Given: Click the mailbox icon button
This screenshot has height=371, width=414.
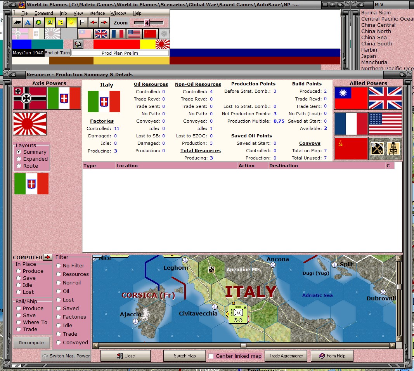Looking at the screenshot, I should click(78, 44).
